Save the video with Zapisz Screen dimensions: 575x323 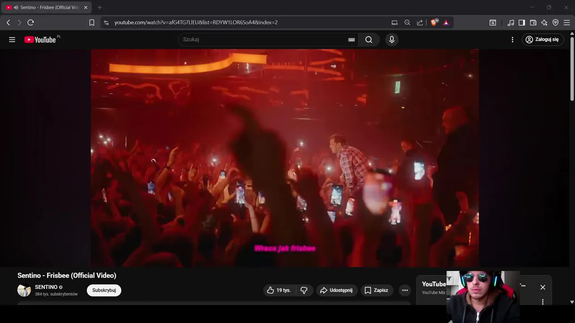click(x=377, y=290)
